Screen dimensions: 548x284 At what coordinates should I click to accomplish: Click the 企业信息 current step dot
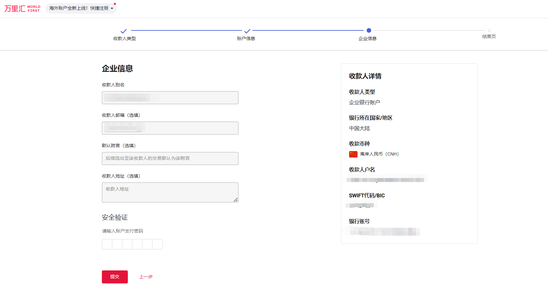[x=369, y=30]
